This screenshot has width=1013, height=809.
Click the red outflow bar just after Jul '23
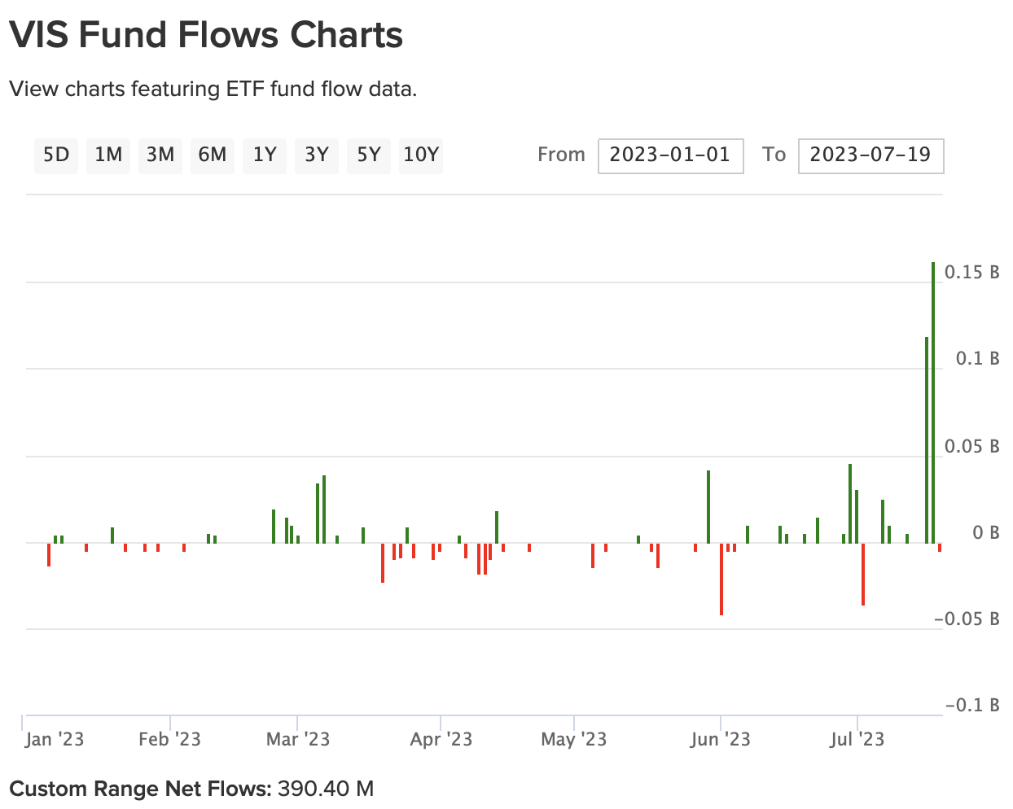[863, 574]
